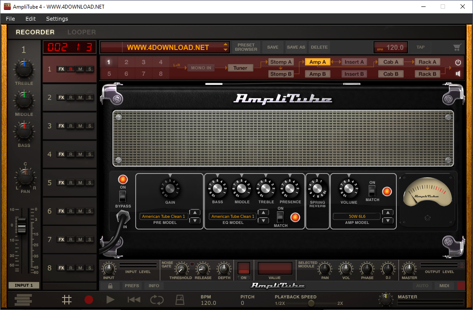The height and width of the screenshot is (310, 473).
Task: Open the Settings menu
Action: click(x=57, y=19)
